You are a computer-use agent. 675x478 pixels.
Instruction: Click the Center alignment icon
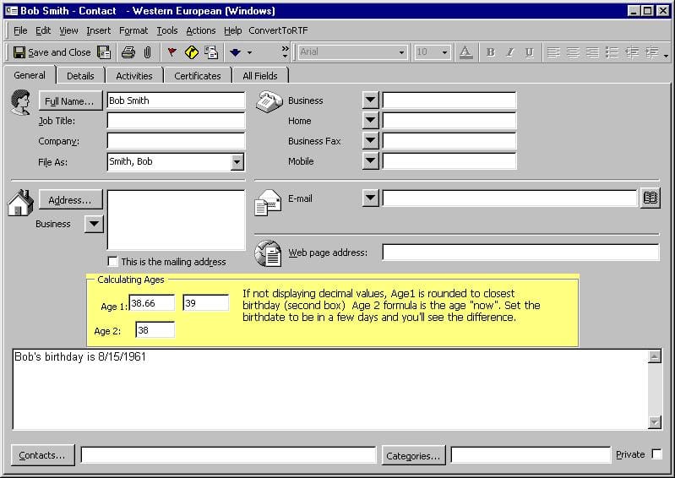pyautogui.click(x=573, y=52)
